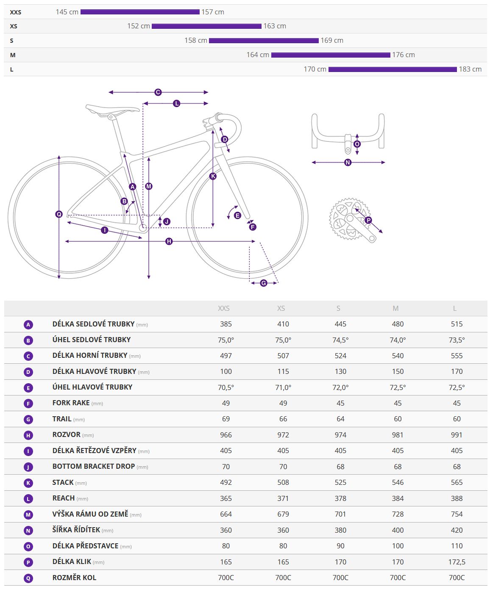Click the purple height bar for size L

pyautogui.click(x=393, y=69)
